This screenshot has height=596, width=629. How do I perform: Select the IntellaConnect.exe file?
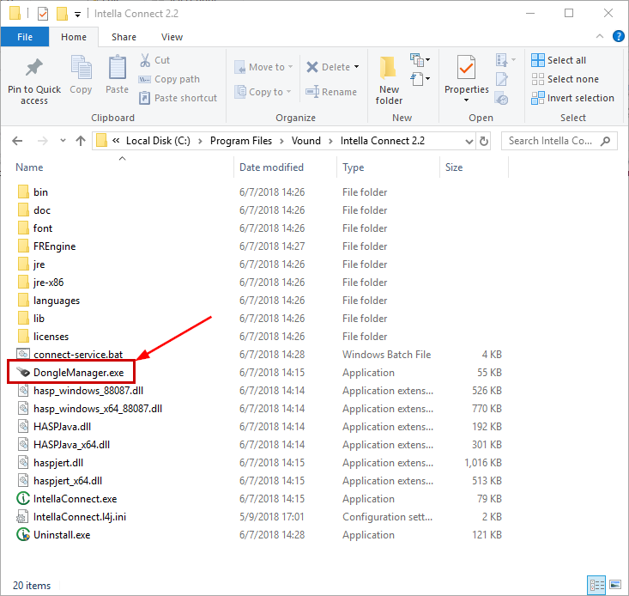(x=75, y=499)
